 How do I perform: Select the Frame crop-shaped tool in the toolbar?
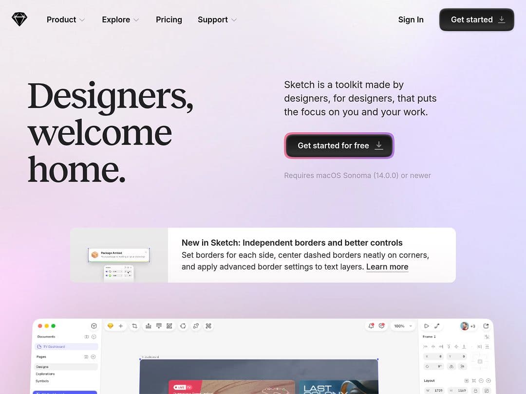coord(134,326)
